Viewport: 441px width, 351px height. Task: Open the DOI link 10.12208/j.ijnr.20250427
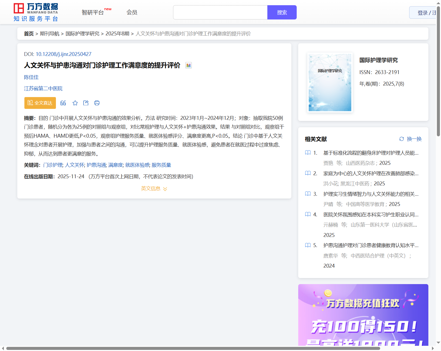click(x=63, y=54)
